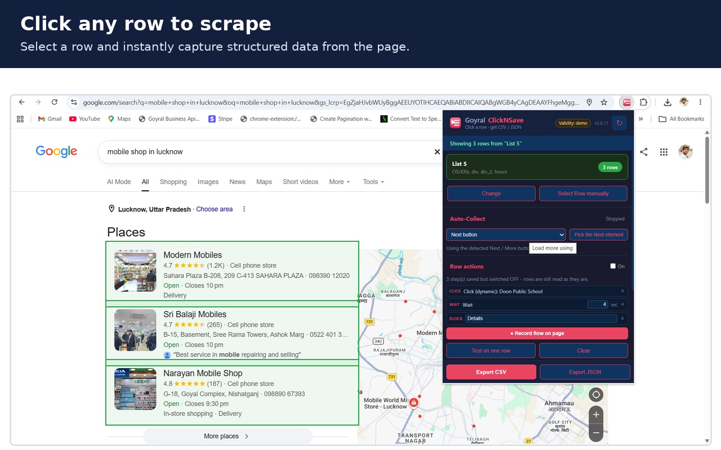
Task: Remove the Details block step
Action: click(x=622, y=318)
